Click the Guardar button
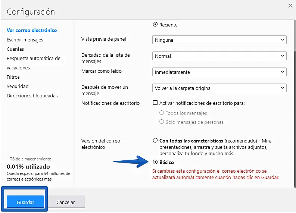The image size is (296, 213). [25, 202]
